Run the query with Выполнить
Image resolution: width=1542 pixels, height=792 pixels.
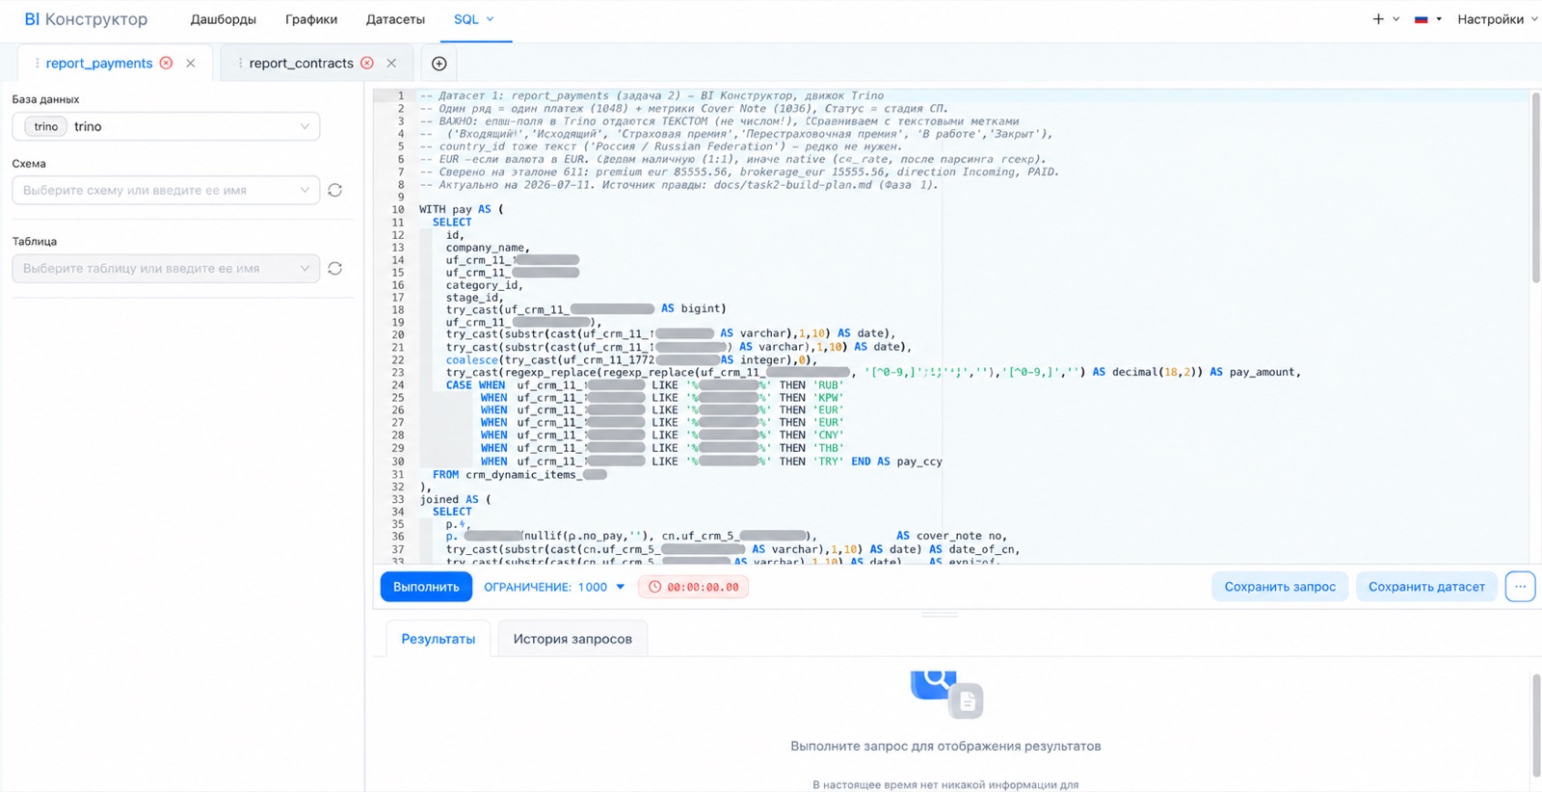[426, 587]
